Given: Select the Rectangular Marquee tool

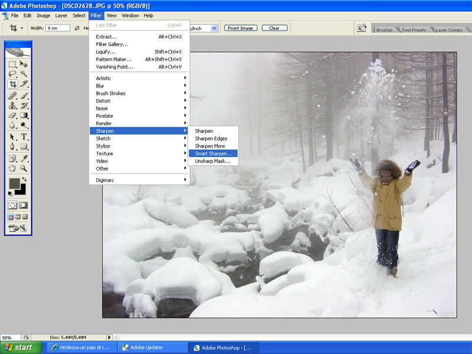Looking at the screenshot, I should [12, 64].
